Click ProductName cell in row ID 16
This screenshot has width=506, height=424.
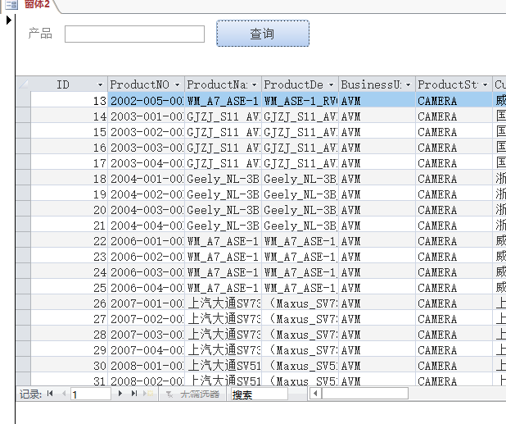click(223, 148)
